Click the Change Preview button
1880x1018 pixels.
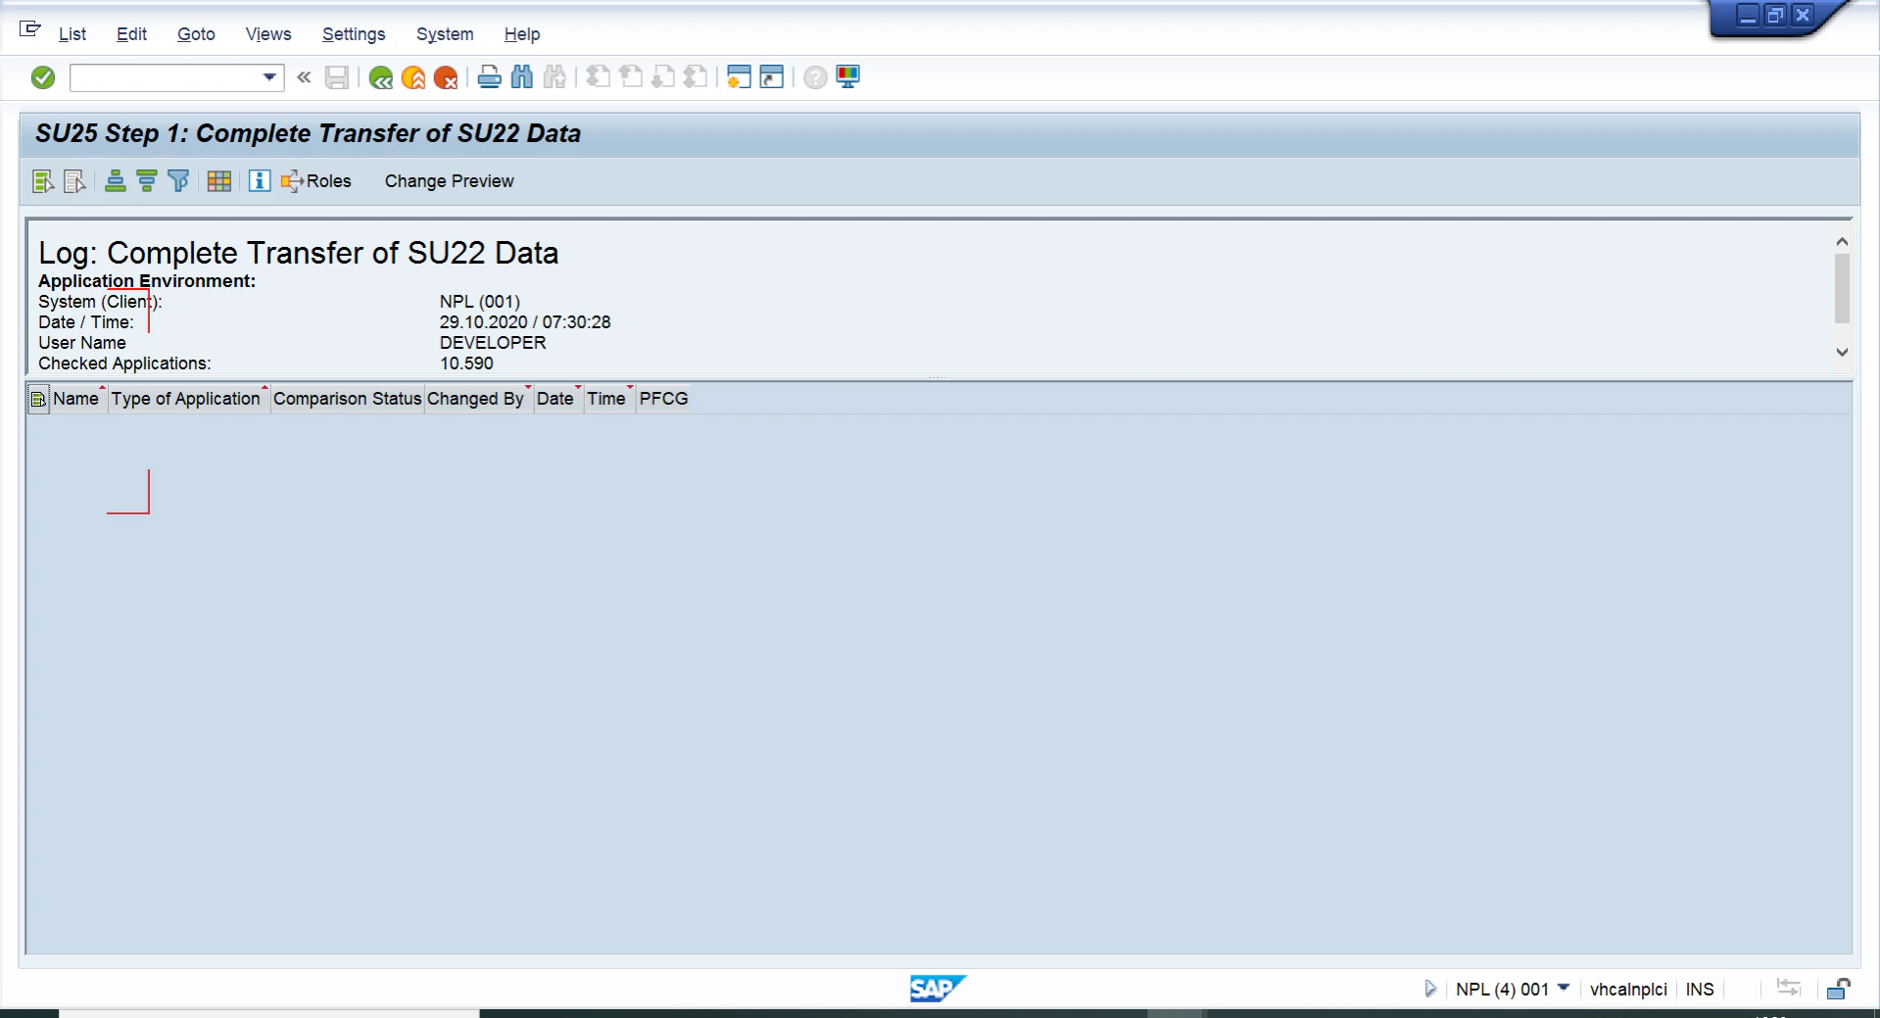[x=449, y=181]
